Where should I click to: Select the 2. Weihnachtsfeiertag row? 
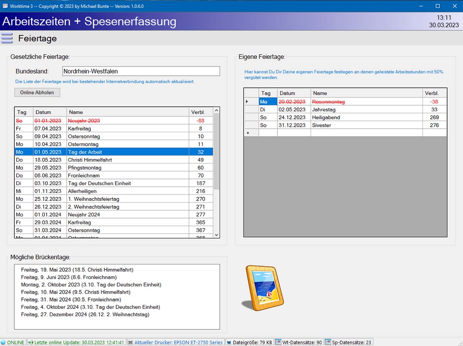coord(114,207)
